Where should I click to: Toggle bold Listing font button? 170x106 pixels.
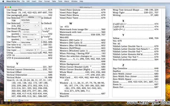[35, 50]
